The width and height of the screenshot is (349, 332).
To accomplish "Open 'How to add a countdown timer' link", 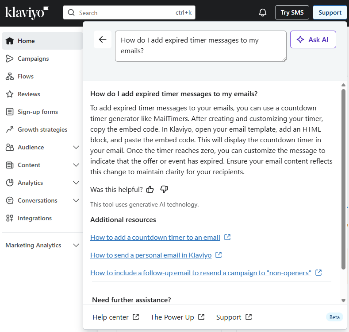I will point(155,237).
